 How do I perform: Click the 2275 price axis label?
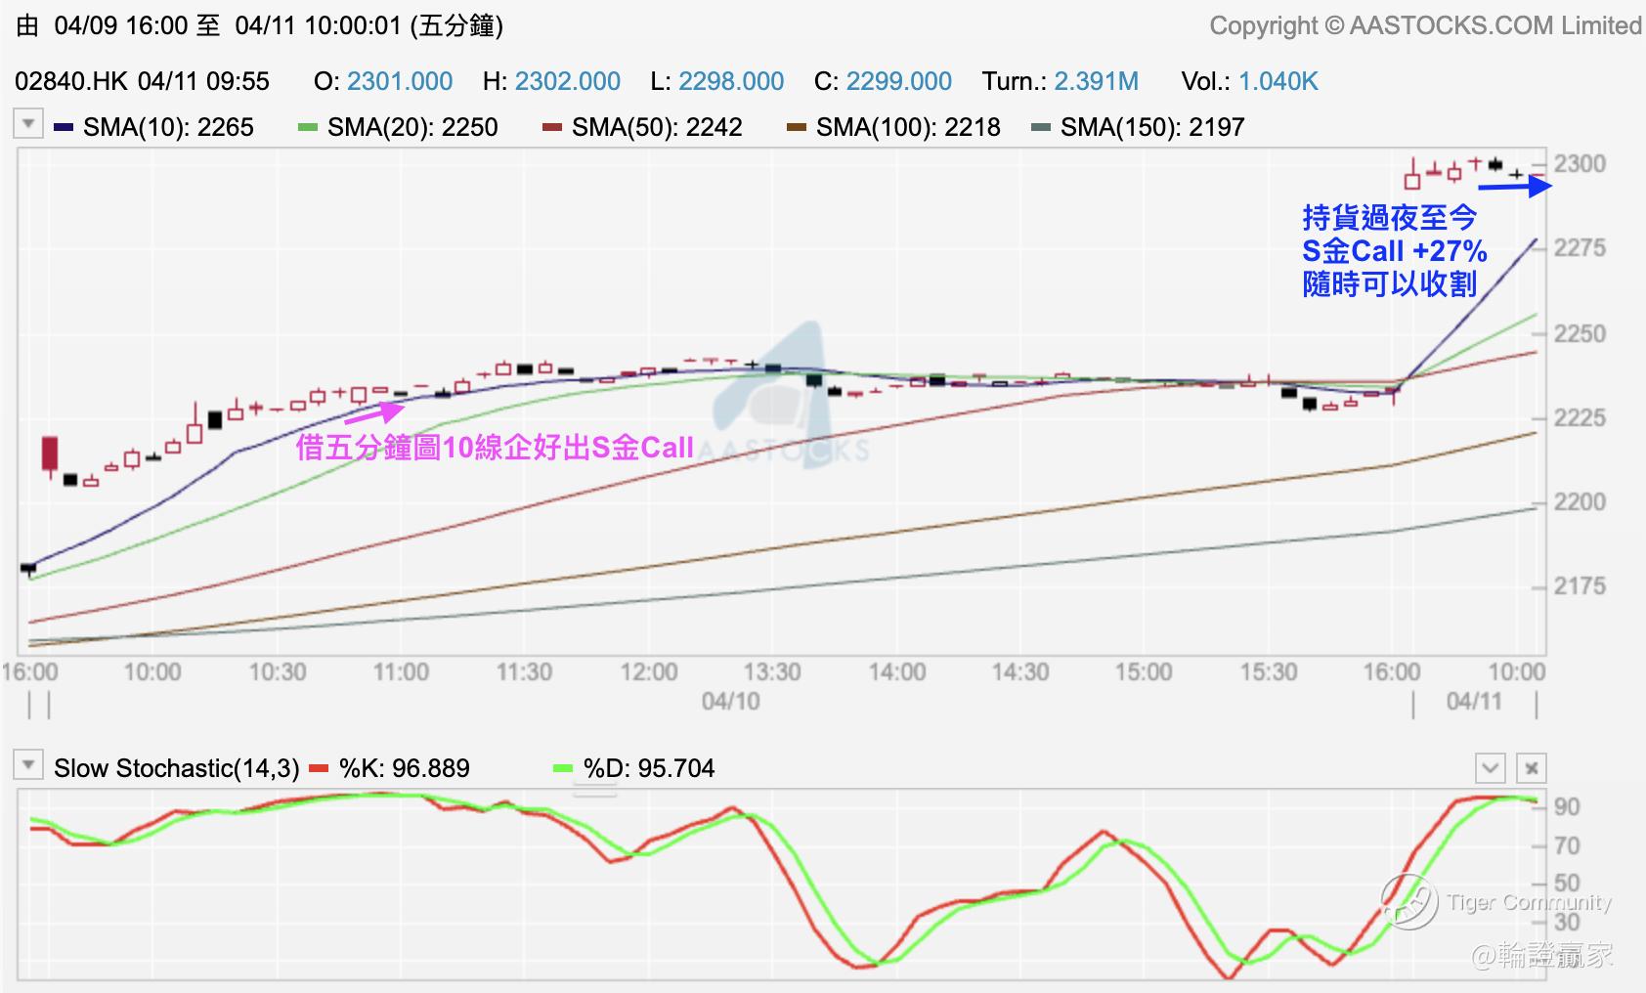coord(1580,248)
